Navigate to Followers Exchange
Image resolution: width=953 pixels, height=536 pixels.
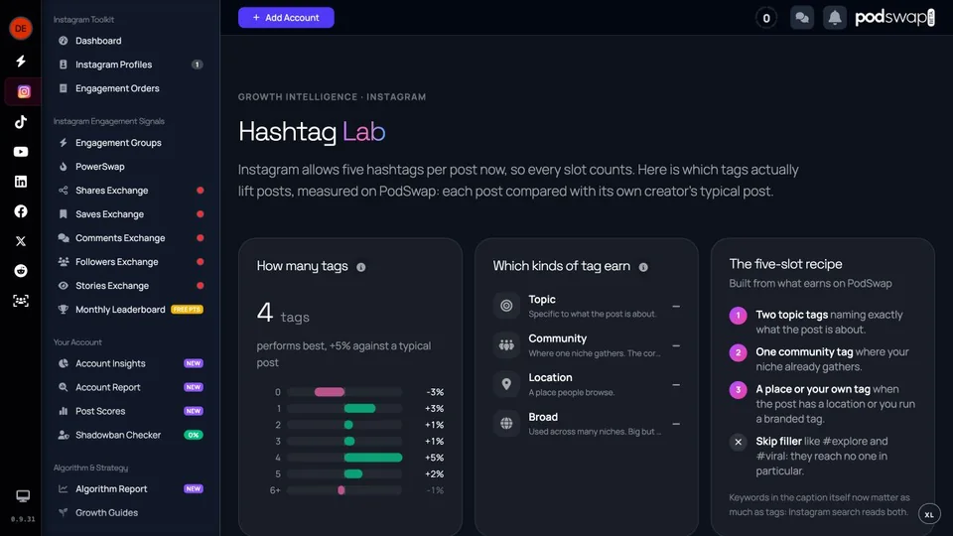pyautogui.click(x=130, y=262)
